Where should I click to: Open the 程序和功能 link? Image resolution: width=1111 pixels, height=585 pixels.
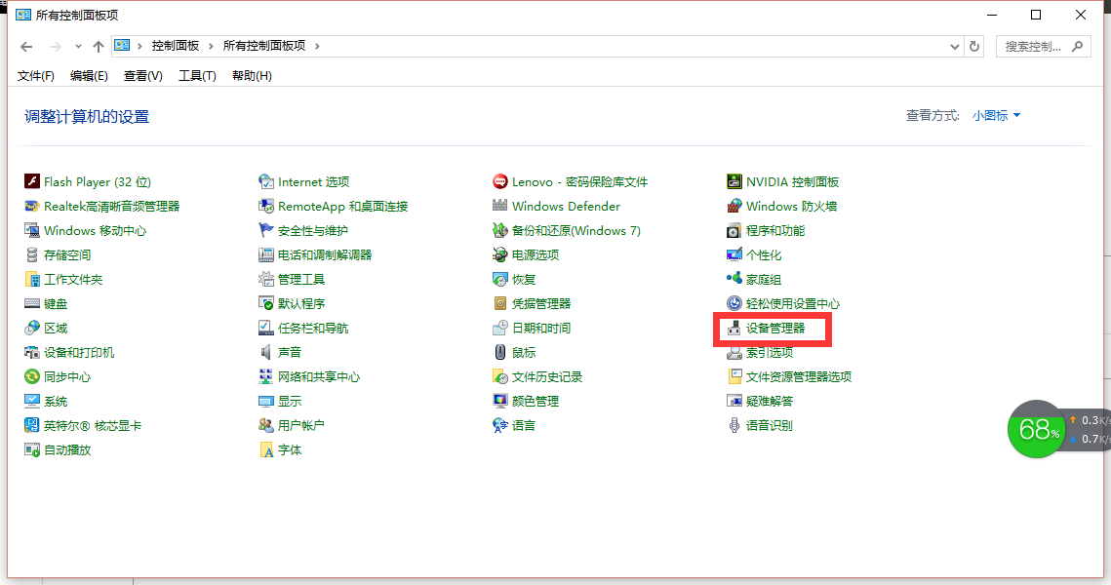tap(775, 230)
